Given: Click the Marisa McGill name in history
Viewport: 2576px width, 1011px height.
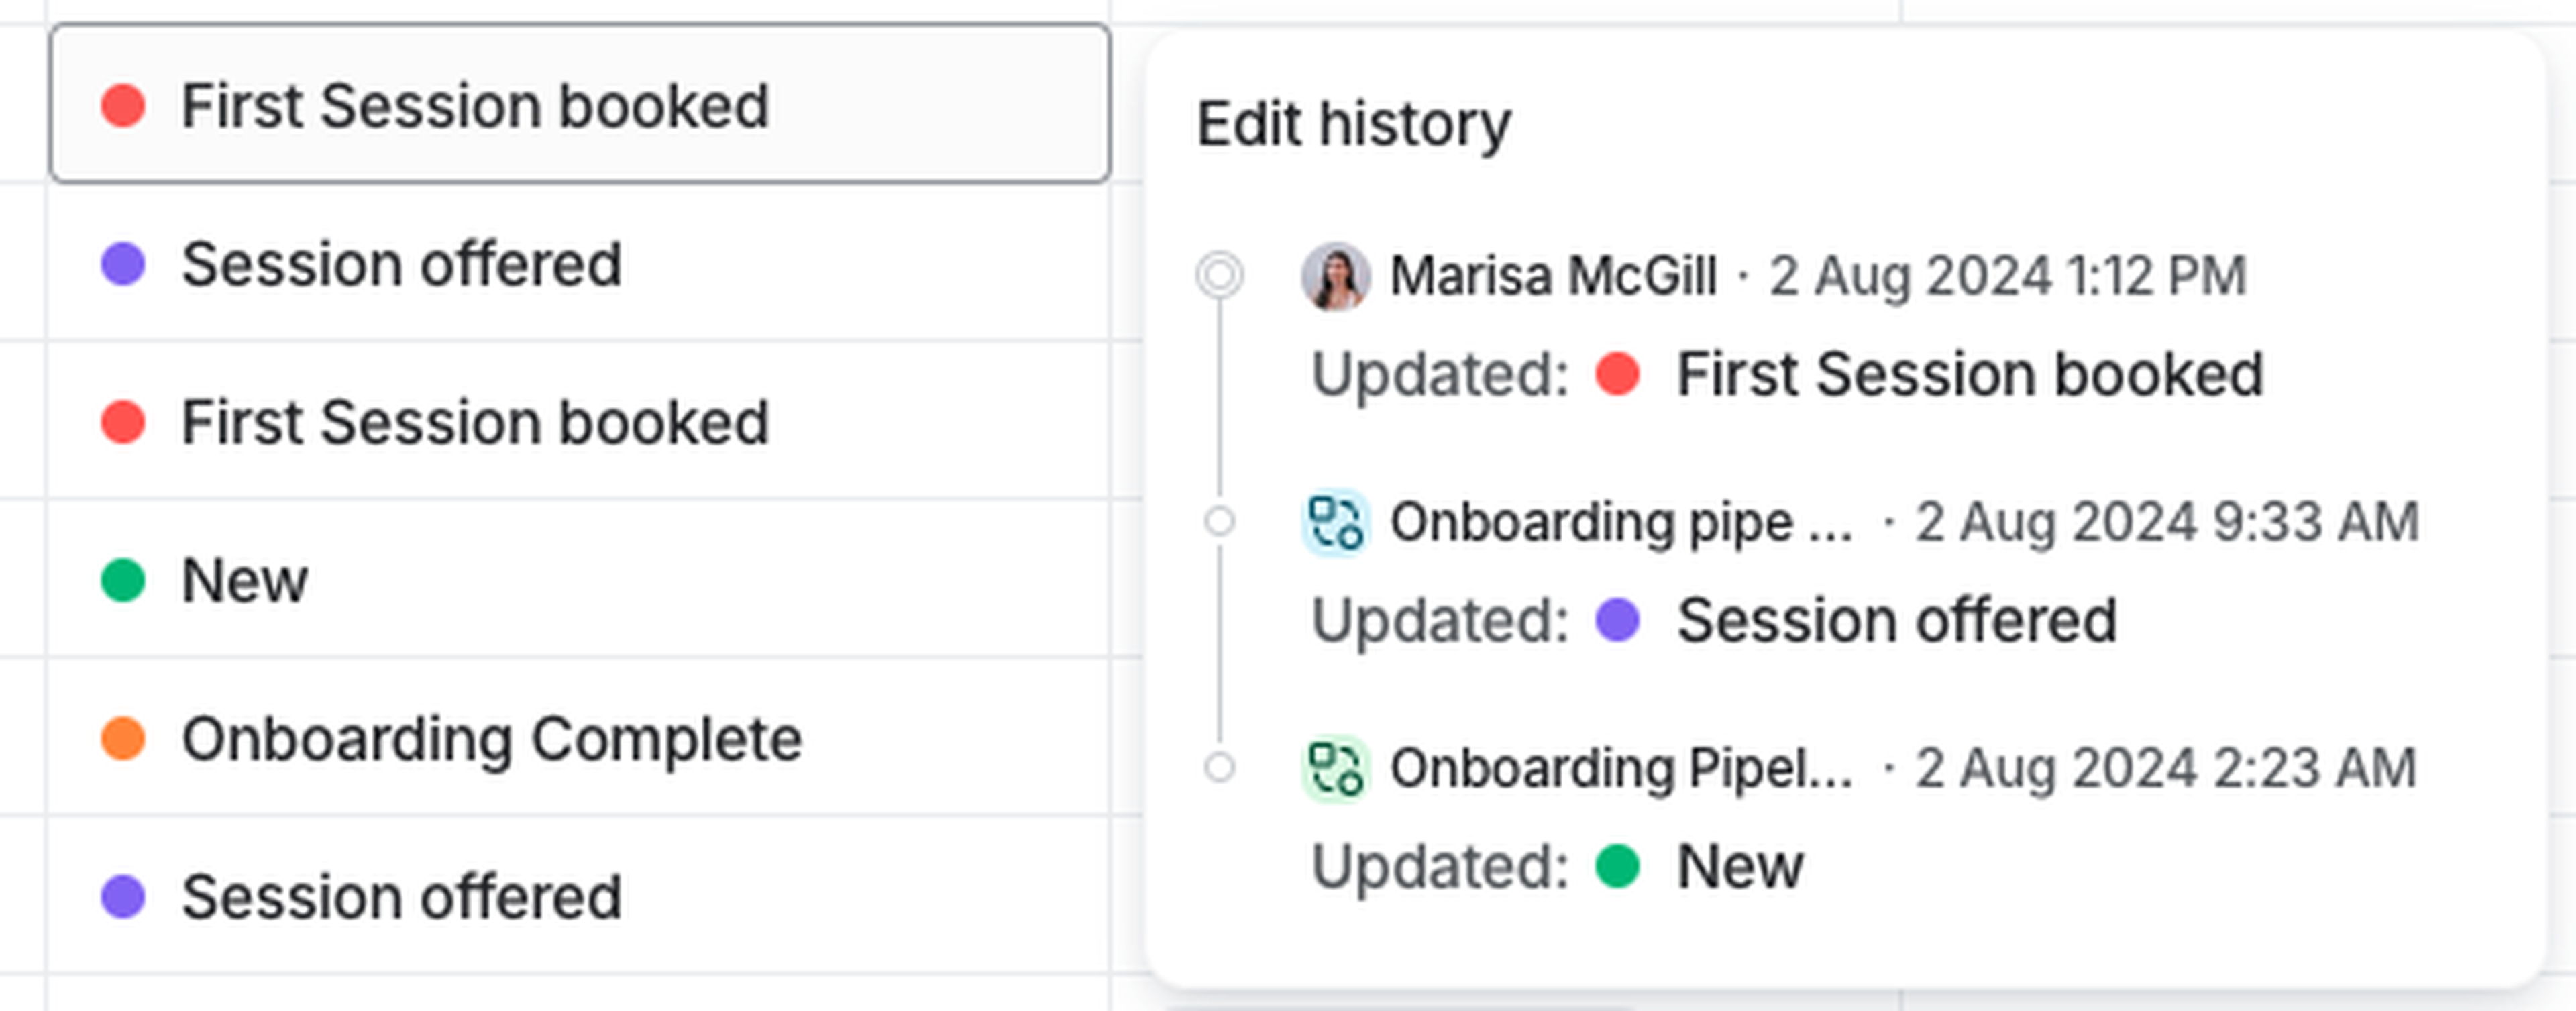Looking at the screenshot, I should pos(1553,276).
